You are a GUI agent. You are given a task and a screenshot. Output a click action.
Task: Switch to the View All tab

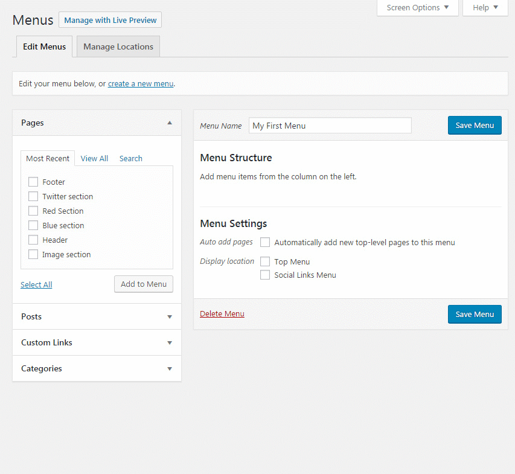click(x=94, y=158)
